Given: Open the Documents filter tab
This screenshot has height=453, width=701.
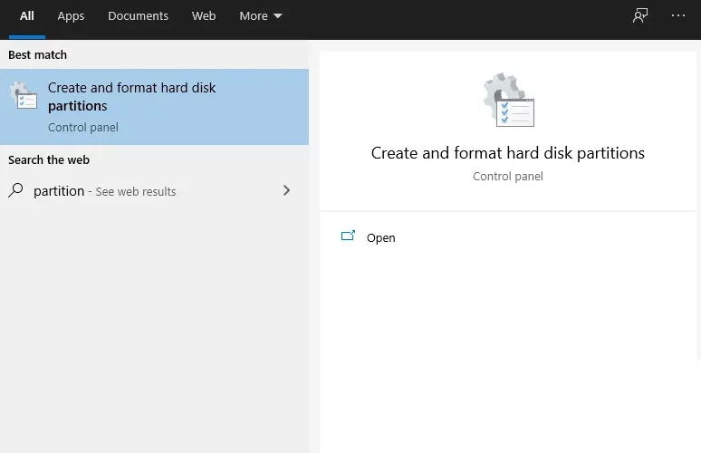Looking at the screenshot, I should tap(138, 16).
